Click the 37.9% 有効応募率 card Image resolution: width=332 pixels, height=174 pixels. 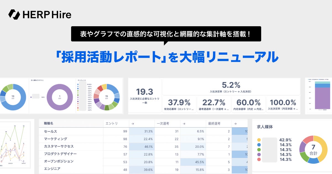tap(179, 105)
